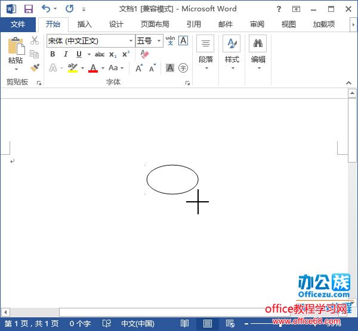
Task: Undo the last action
Action: (x=46, y=9)
